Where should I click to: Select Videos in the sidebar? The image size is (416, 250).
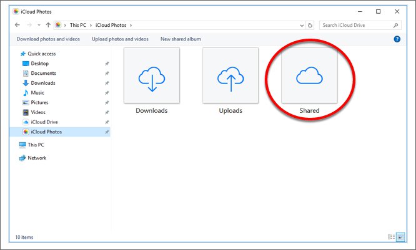34,112
